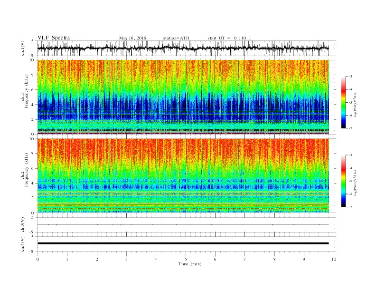
Task: Click the thin gray ch.3 trace line
Action: click(x=183, y=224)
